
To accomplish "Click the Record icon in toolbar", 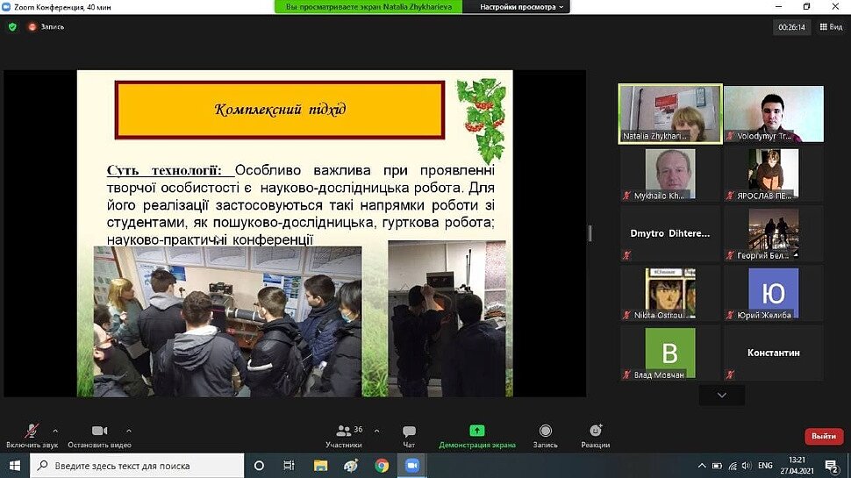I will (545, 431).
